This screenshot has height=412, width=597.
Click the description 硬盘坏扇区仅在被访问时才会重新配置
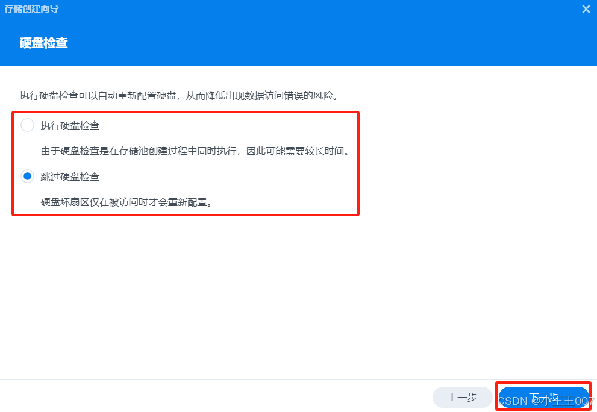[127, 202]
